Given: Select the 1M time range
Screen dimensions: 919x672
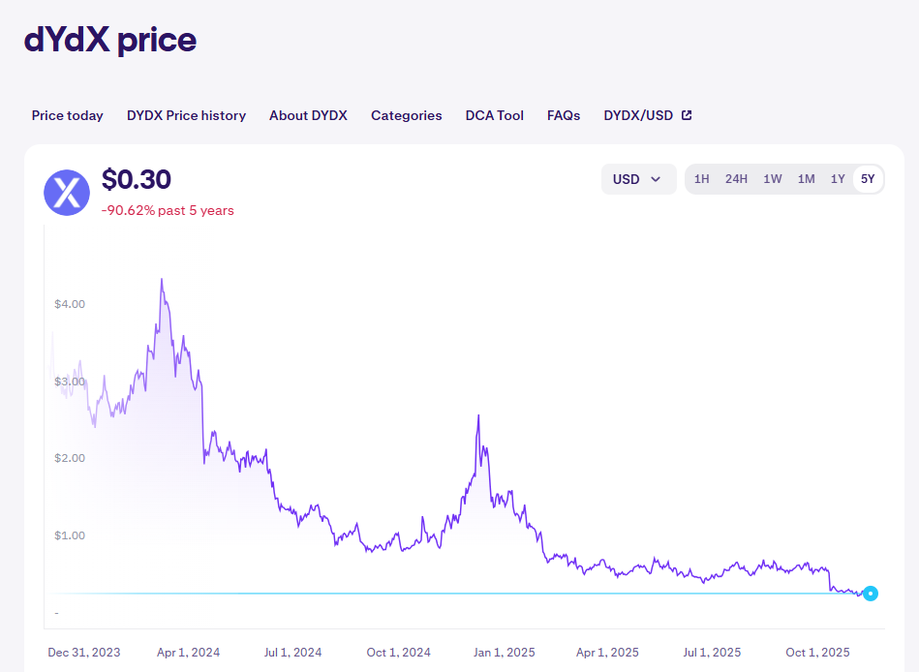Looking at the screenshot, I should [x=806, y=179].
